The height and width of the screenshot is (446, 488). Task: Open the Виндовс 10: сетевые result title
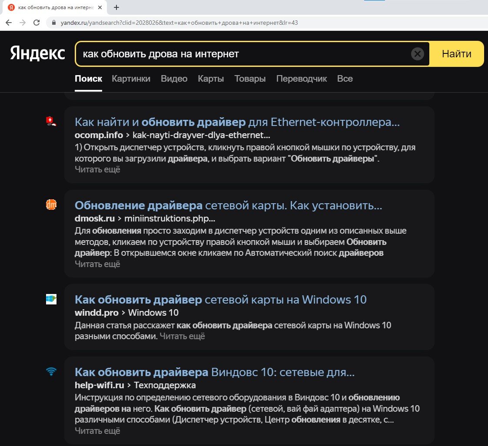click(214, 372)
